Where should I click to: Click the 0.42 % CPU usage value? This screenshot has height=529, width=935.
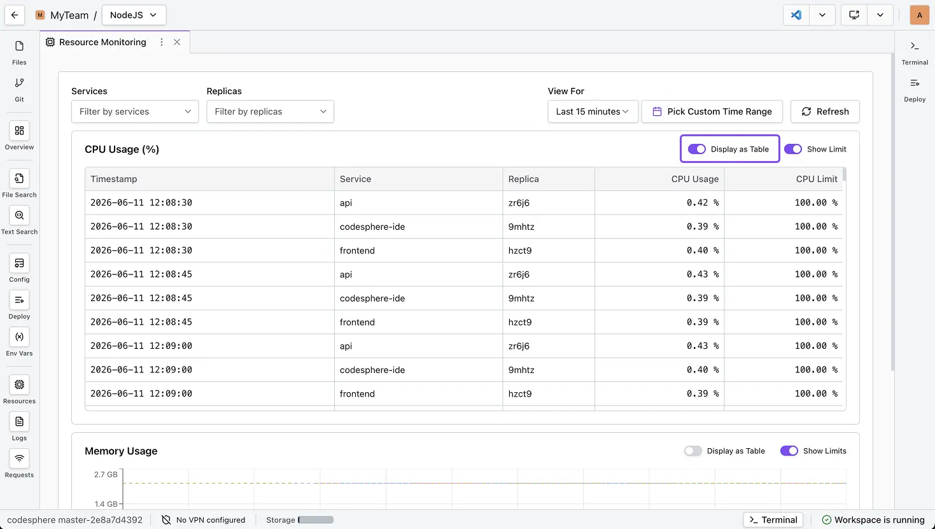click(703, 202)
